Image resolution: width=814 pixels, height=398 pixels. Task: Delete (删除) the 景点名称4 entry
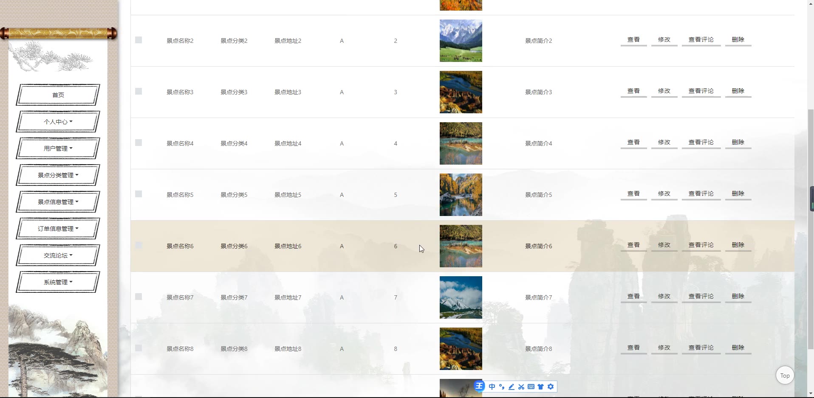(x=738, y=143)
